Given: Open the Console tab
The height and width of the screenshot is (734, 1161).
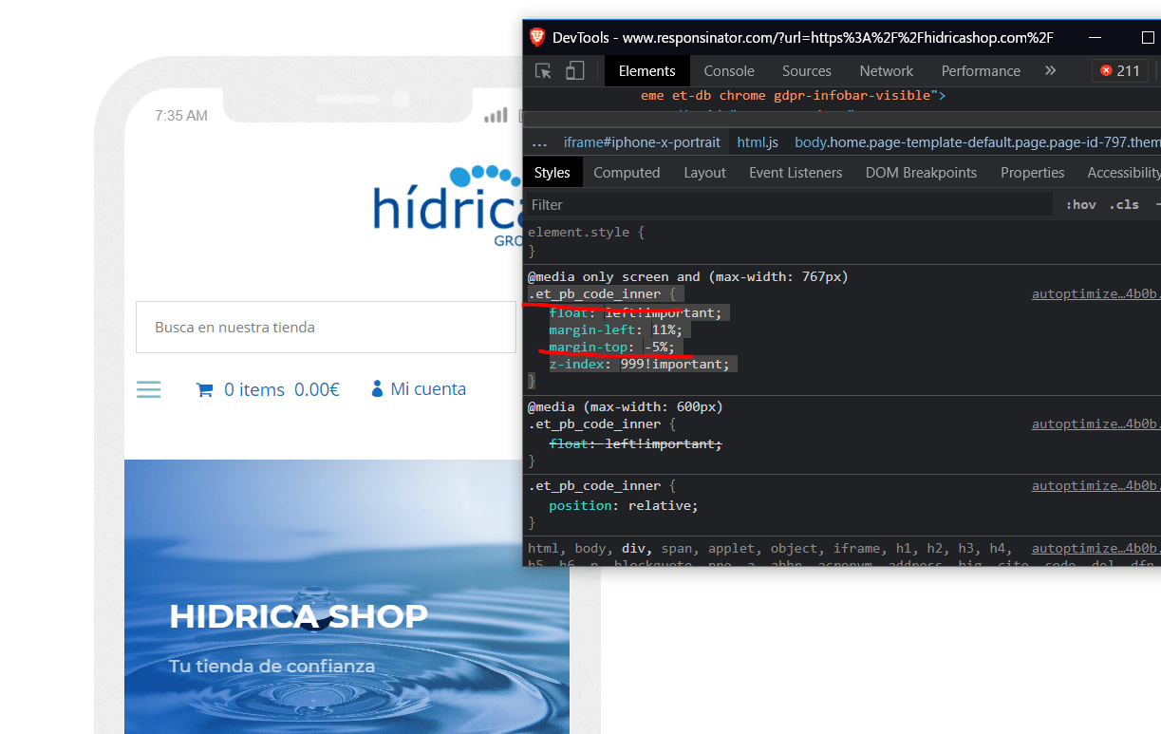Looking at the screenshot, I should [729, 71].
